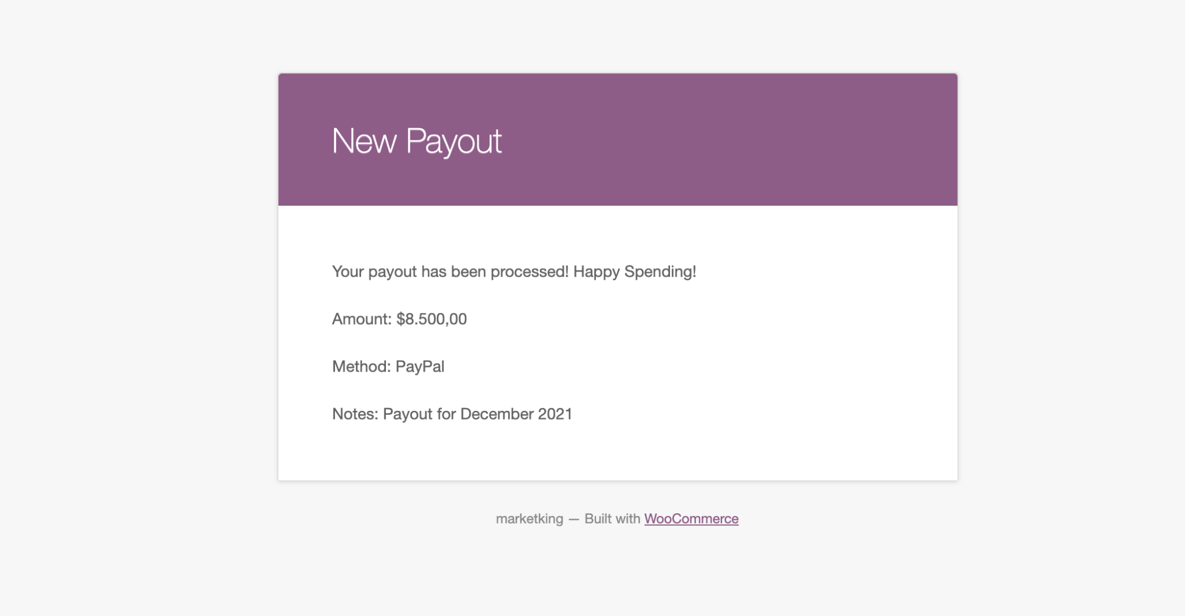The height and width of the screenshot is (616, 1185).
Task: Click the "Payout for" text in notes
Action: tap(419, 414)
